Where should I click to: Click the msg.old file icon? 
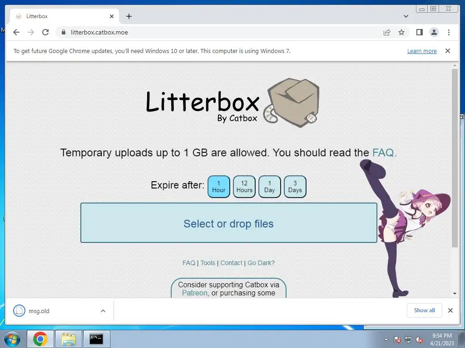(x=19, y=311)
